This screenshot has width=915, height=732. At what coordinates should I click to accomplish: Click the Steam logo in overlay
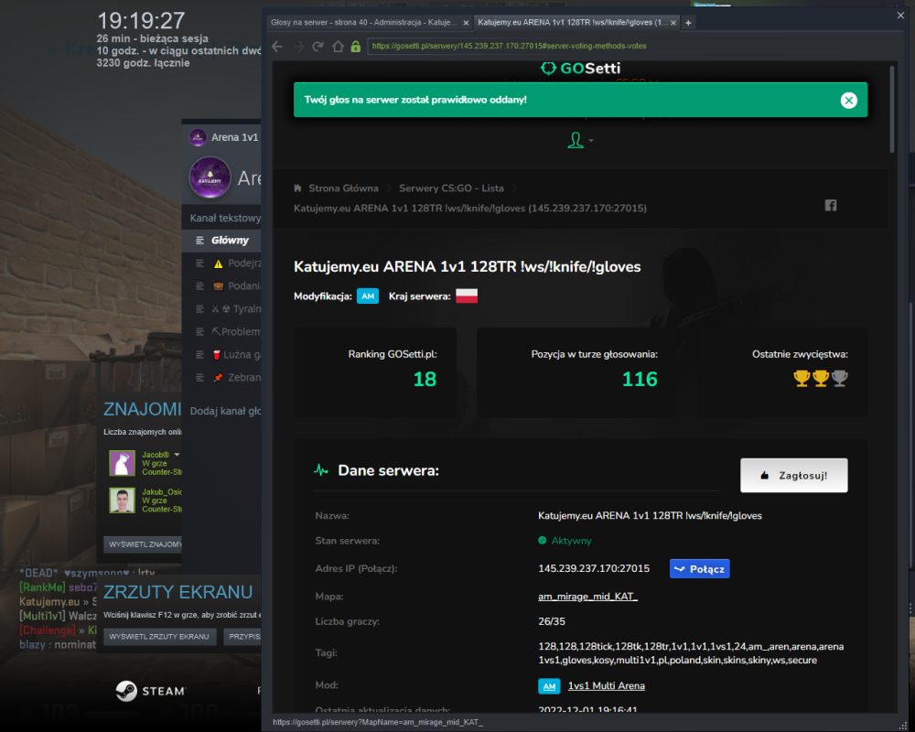(x=150, y=691)
